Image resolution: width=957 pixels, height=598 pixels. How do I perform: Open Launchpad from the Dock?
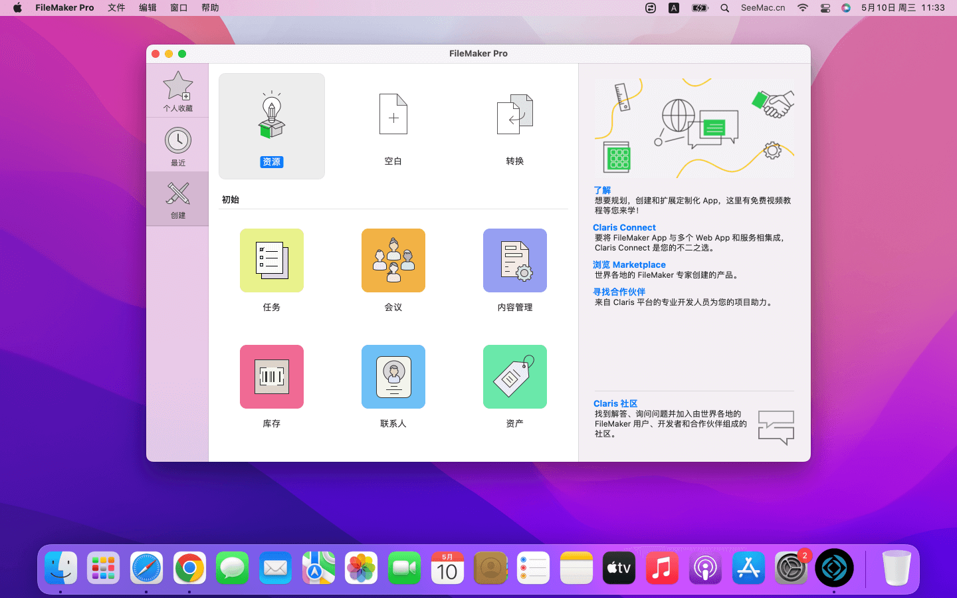tap(103, 568)
